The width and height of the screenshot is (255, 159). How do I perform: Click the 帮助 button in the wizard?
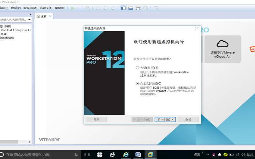coord(97,120)
